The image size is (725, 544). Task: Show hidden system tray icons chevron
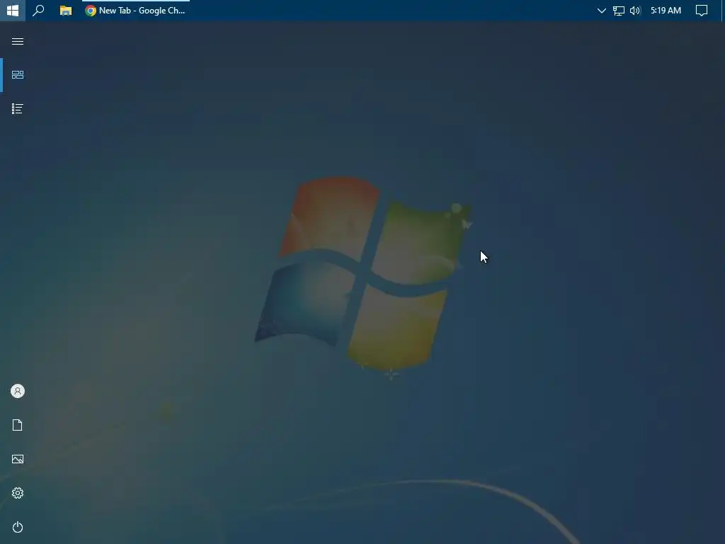(x=602, y=10)
